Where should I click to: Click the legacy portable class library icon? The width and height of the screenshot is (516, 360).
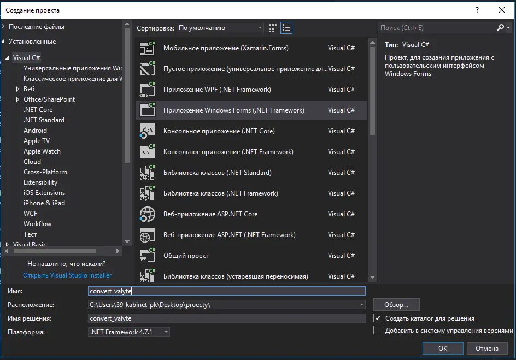point(147,275)
